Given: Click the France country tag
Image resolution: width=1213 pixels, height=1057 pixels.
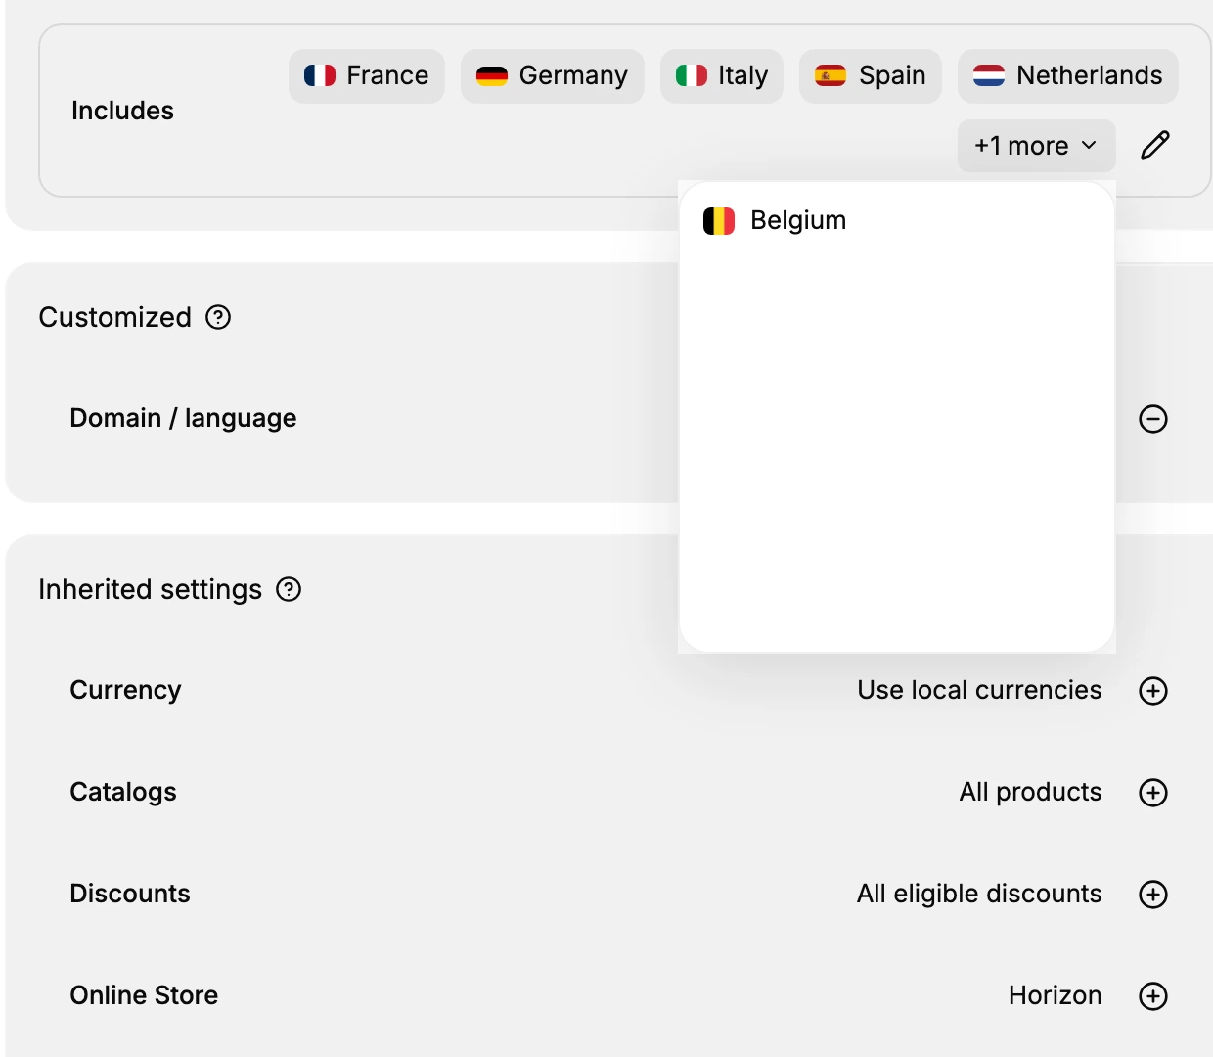Looking at the screenshot, I should pos(367,75).
